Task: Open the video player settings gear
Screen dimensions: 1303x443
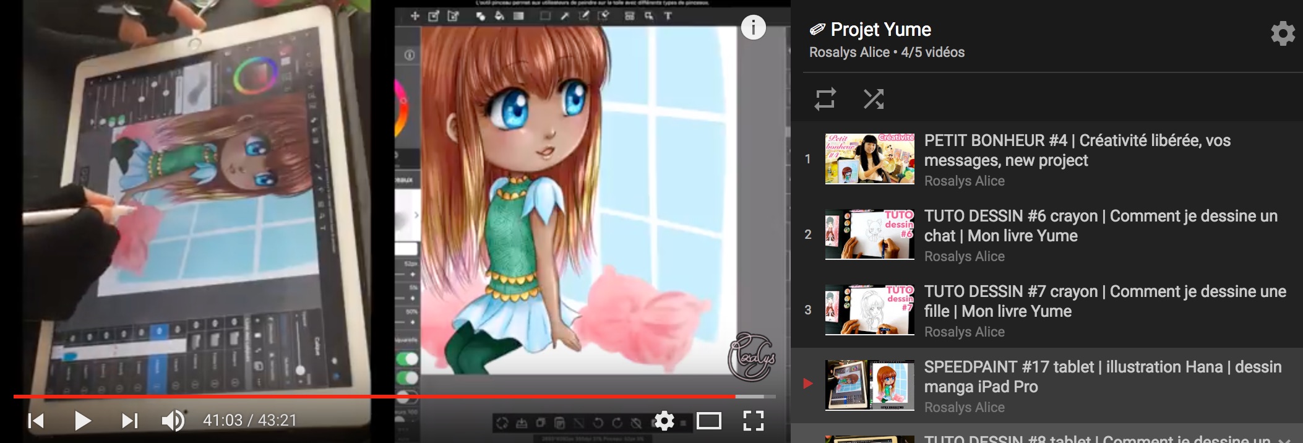Action: click(x=664, y=421)
